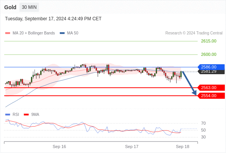Click the timestamp text under the title

[x=53, y=19]
